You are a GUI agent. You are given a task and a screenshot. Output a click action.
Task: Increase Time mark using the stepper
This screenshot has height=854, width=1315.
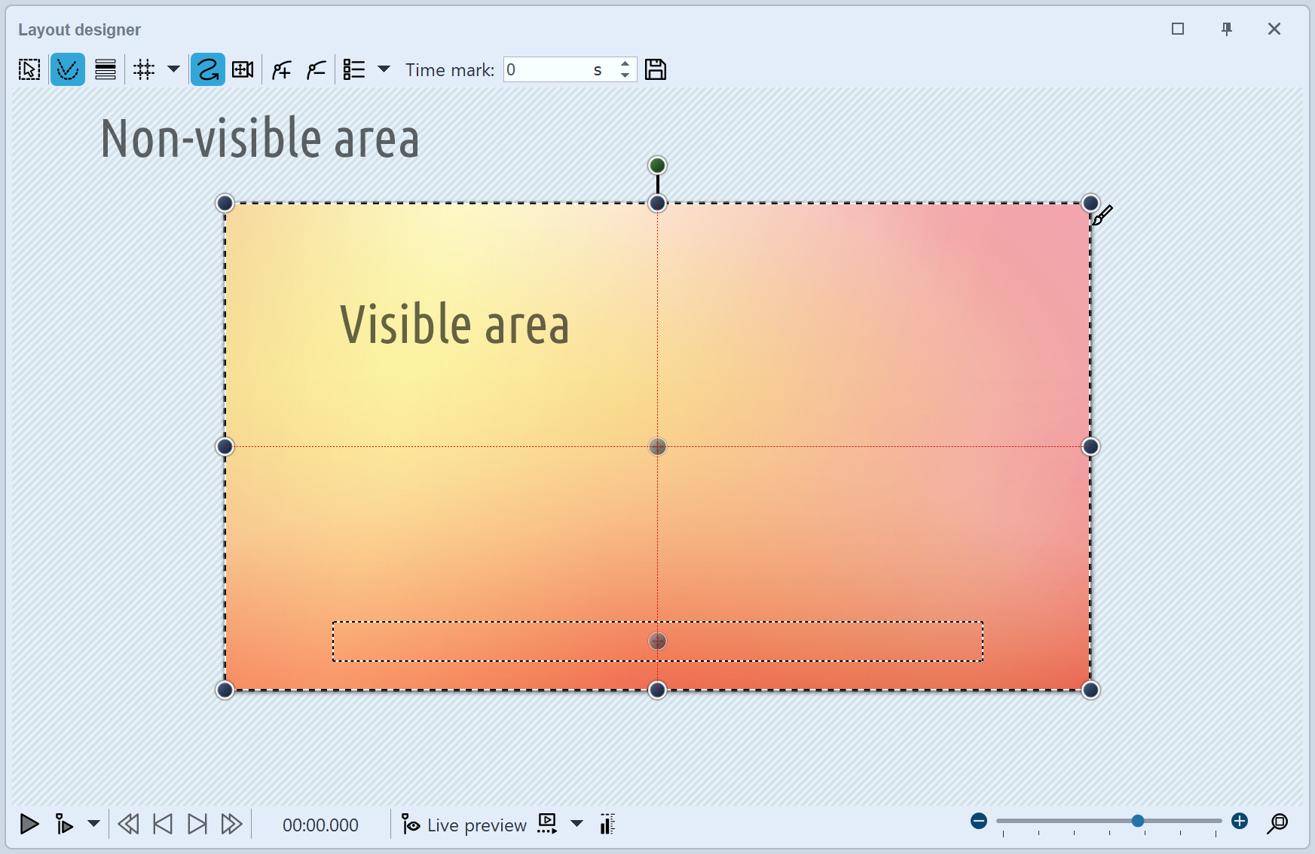624,64
